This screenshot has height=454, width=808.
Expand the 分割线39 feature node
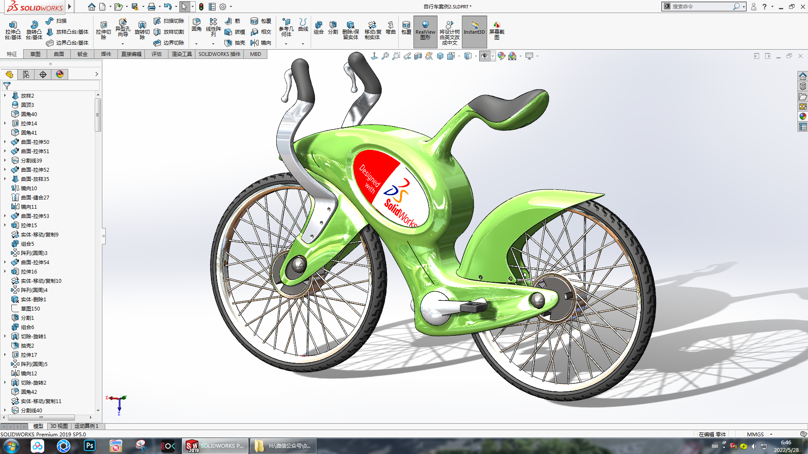5,160
